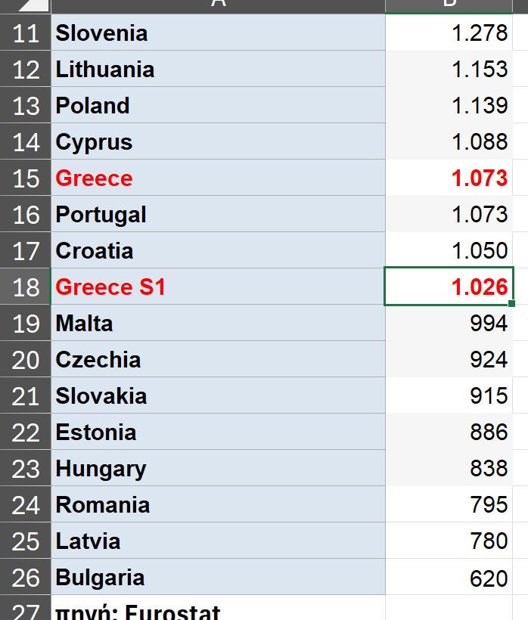Click the cell containing value 1.278
The image size is (528, 620).
coord(449,33)
